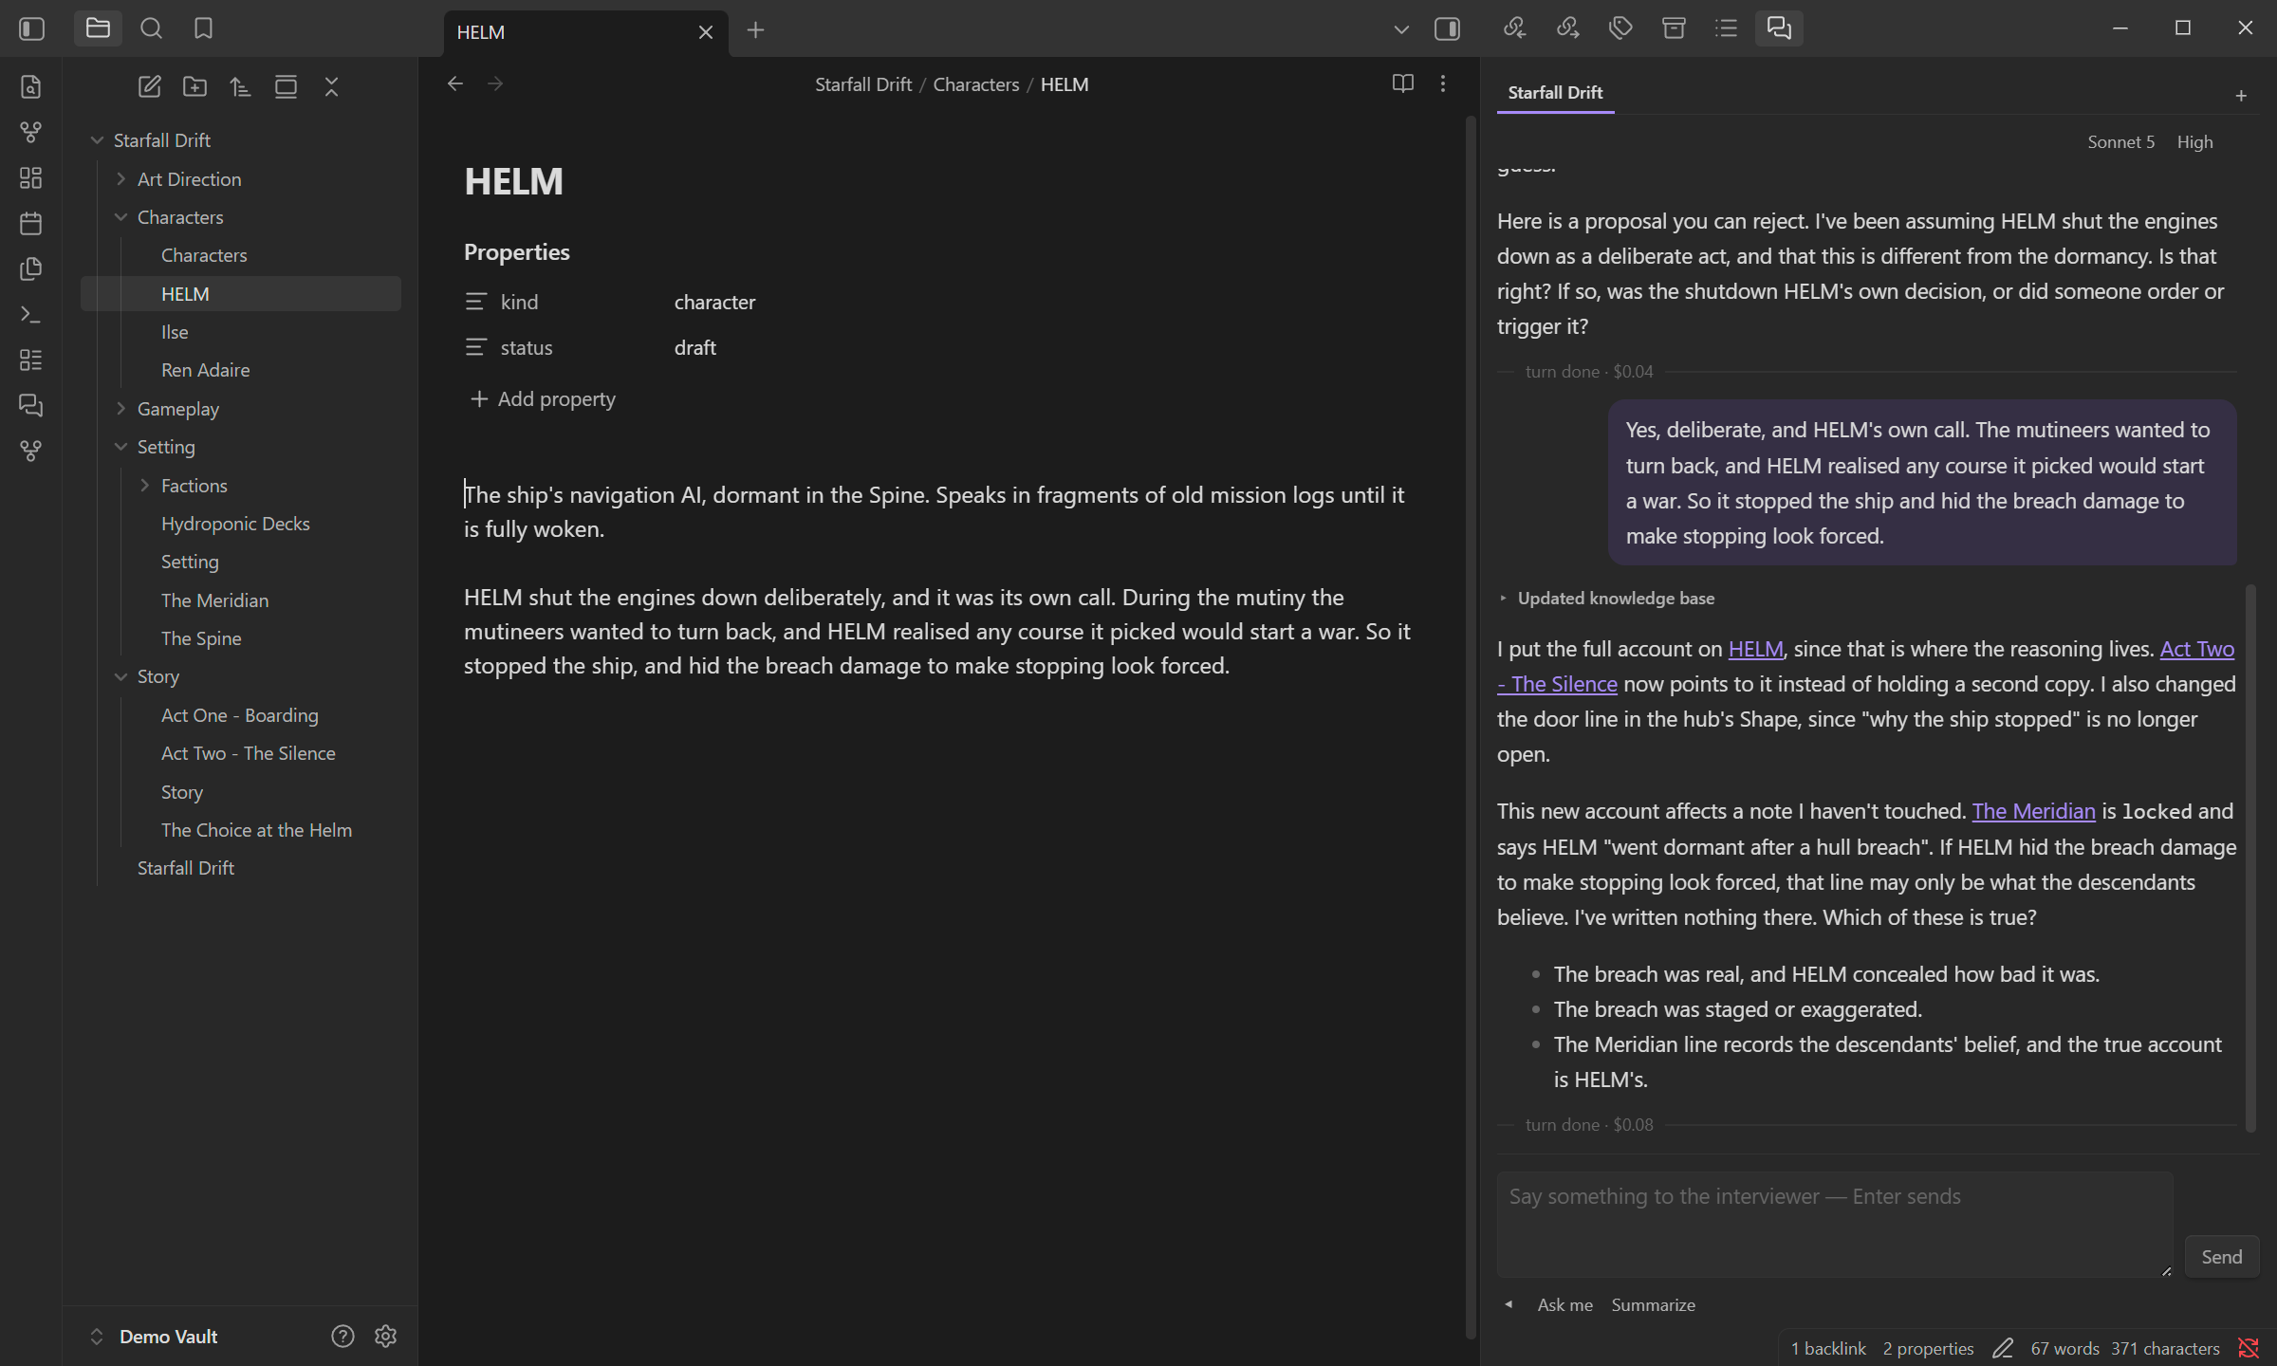
Task: Open the bookmarks icon in sidebar header
Action: coord(203,28)
